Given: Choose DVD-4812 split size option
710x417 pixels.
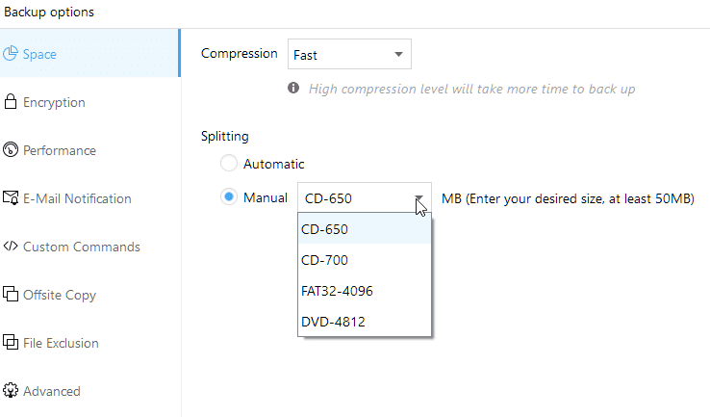Looking at the screenshot, I should pos(365,322).
